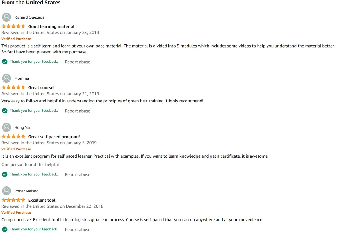Click star rating on 'Great self paced program!'
This screenshot has width=337, height=234.
point(13,137)
